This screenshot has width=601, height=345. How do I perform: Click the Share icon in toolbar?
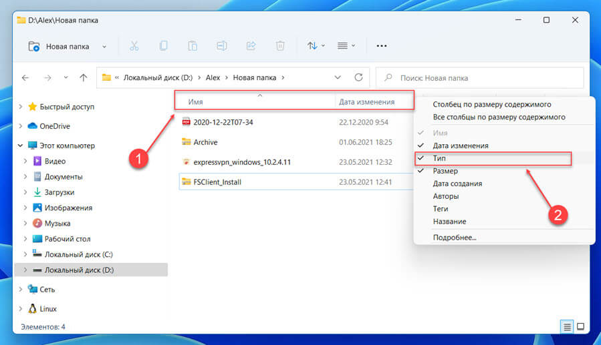(x=251, y=46)
